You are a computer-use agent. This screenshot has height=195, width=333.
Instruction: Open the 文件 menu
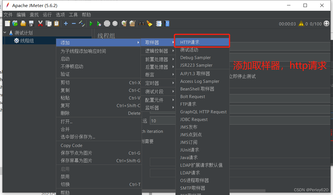[x=8, y=15]
